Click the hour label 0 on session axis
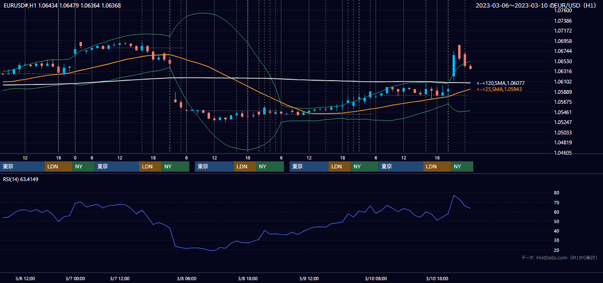Viewport: 603px width, 283px height. [75, 158]
